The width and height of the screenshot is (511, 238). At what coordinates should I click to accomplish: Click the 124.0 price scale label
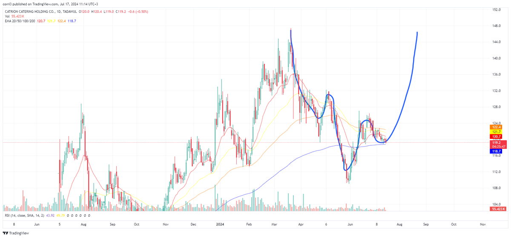coord(497,123)
